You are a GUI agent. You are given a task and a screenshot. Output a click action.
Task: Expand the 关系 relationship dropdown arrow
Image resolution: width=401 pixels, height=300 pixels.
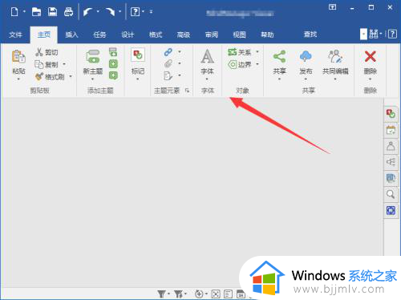(x=257, y=51)
